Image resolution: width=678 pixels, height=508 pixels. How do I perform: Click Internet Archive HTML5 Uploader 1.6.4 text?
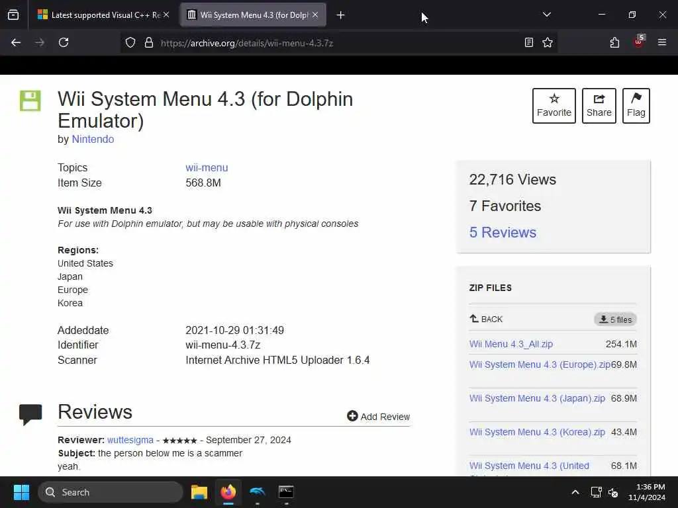[277, 360]
